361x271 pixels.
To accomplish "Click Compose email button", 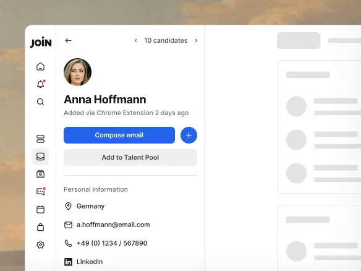I will coord(119,135).
